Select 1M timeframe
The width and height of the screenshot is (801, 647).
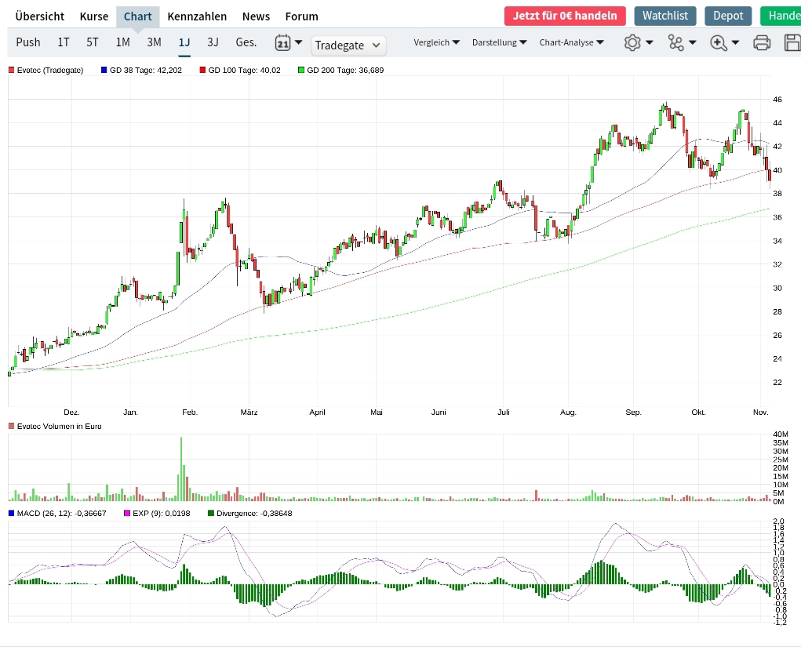122,42
